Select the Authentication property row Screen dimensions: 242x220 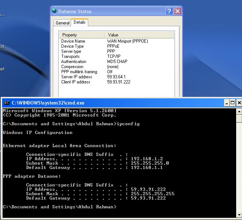117,62
